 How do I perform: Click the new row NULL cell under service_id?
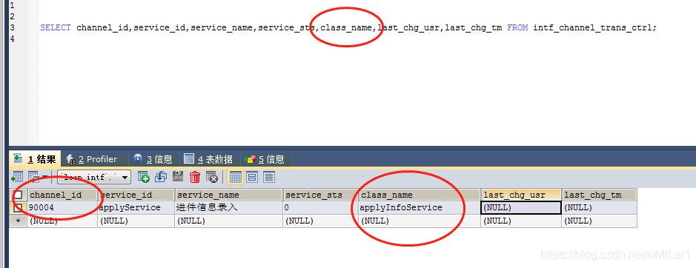point(136,221)
